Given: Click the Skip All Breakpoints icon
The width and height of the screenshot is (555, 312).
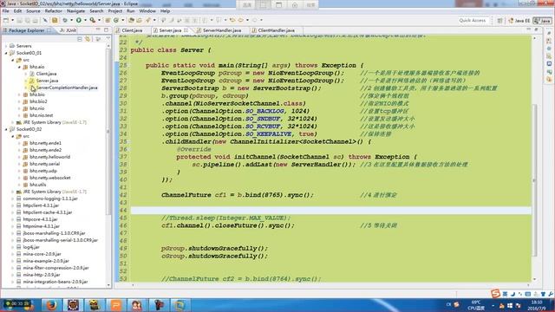Looking at the screenshot, I should click(x=45, y=21).
